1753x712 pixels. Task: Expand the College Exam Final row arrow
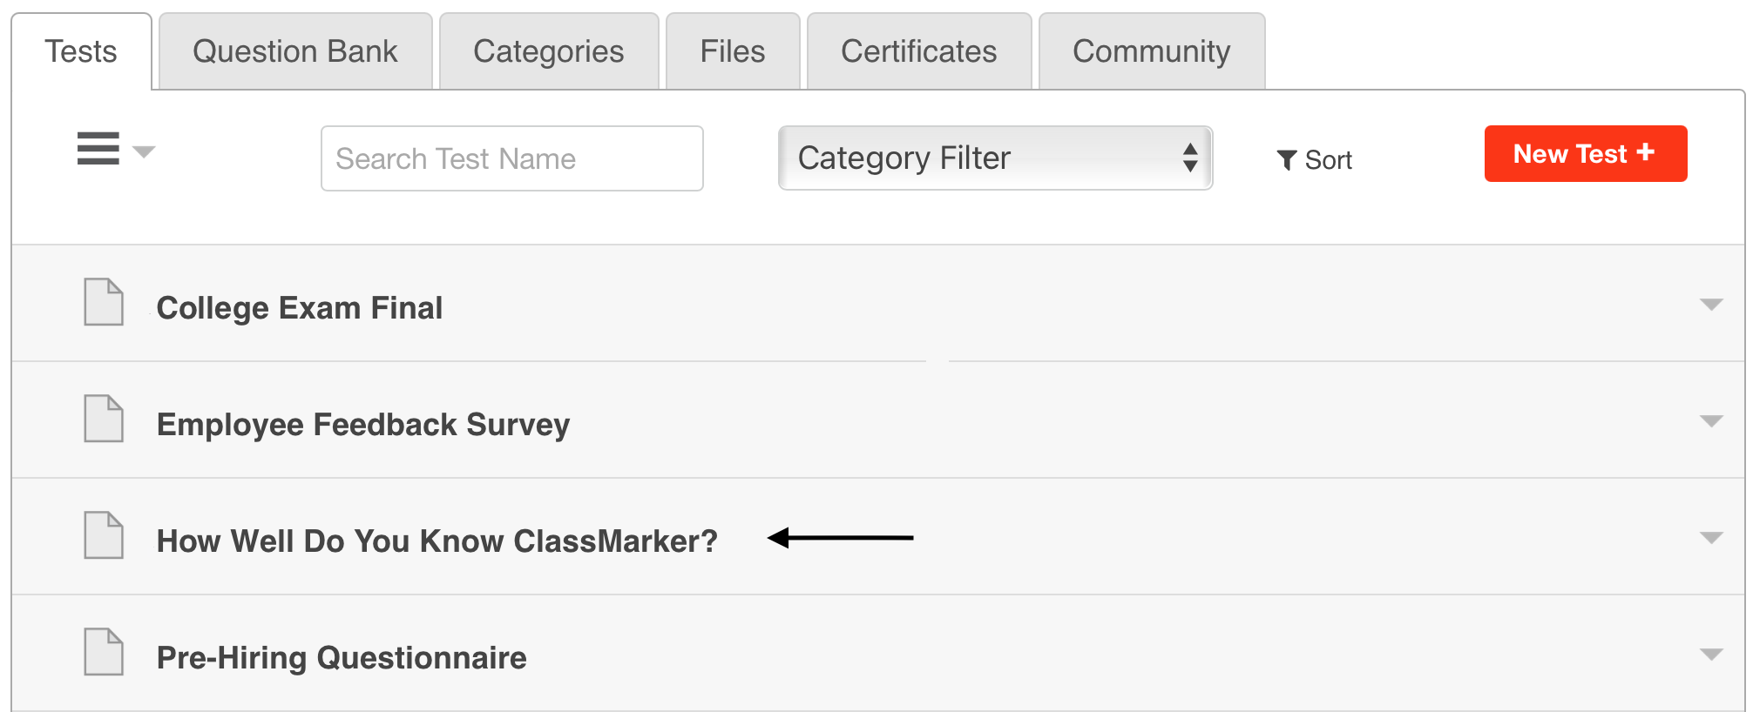[1710, 305]
